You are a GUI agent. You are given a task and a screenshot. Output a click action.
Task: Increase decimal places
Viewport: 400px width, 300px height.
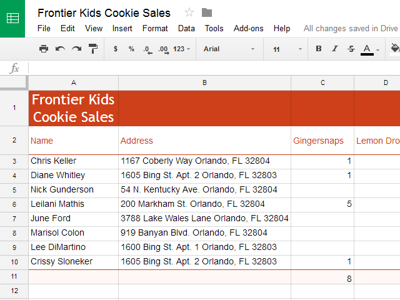[x=163, y=49]
